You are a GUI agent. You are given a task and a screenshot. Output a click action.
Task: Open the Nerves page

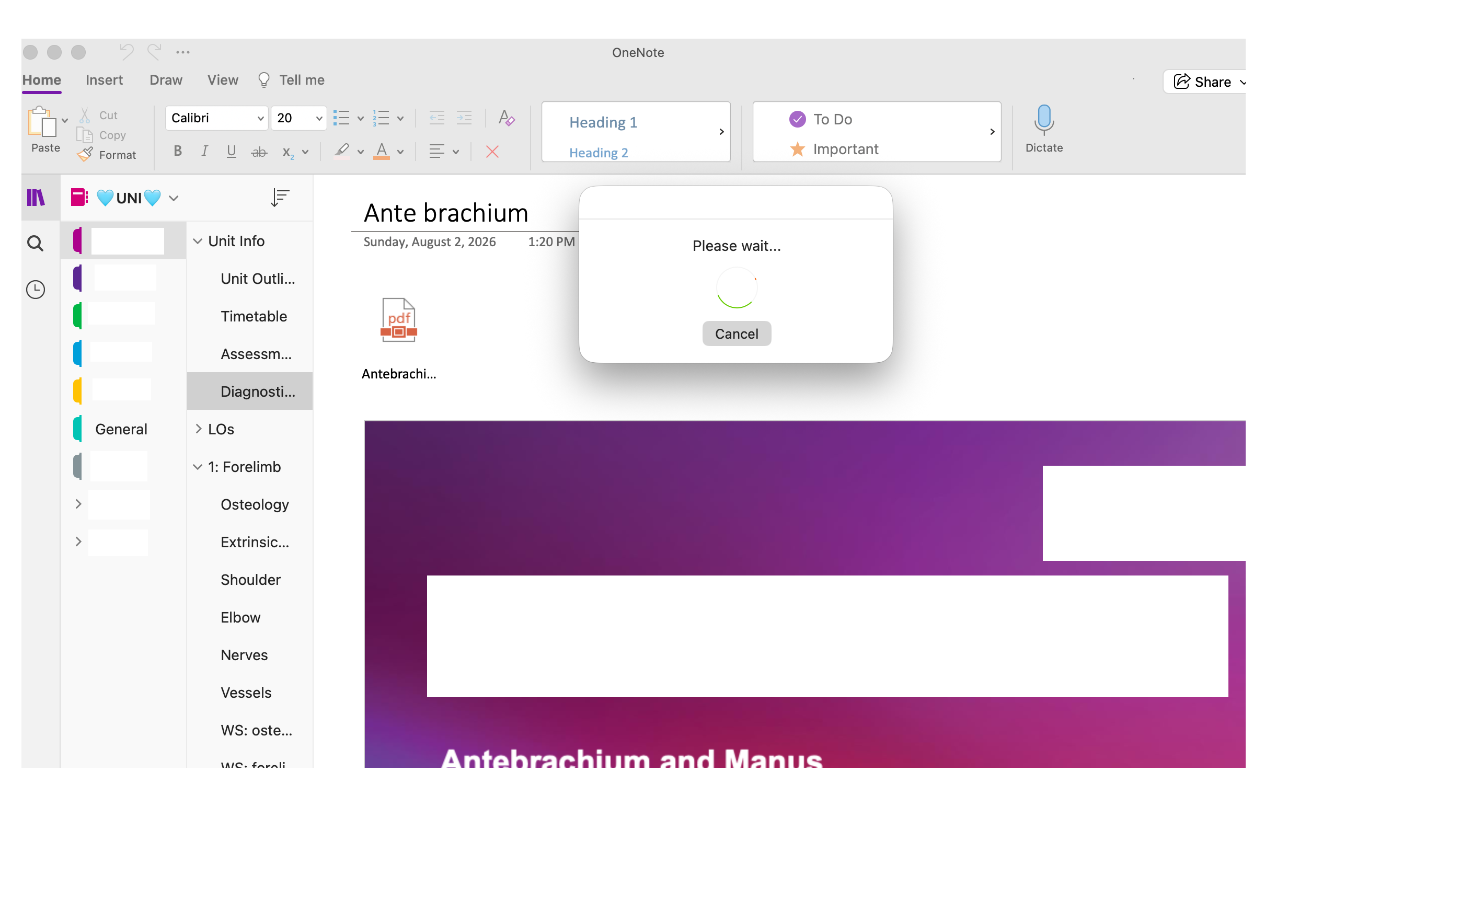pos(250,655)
